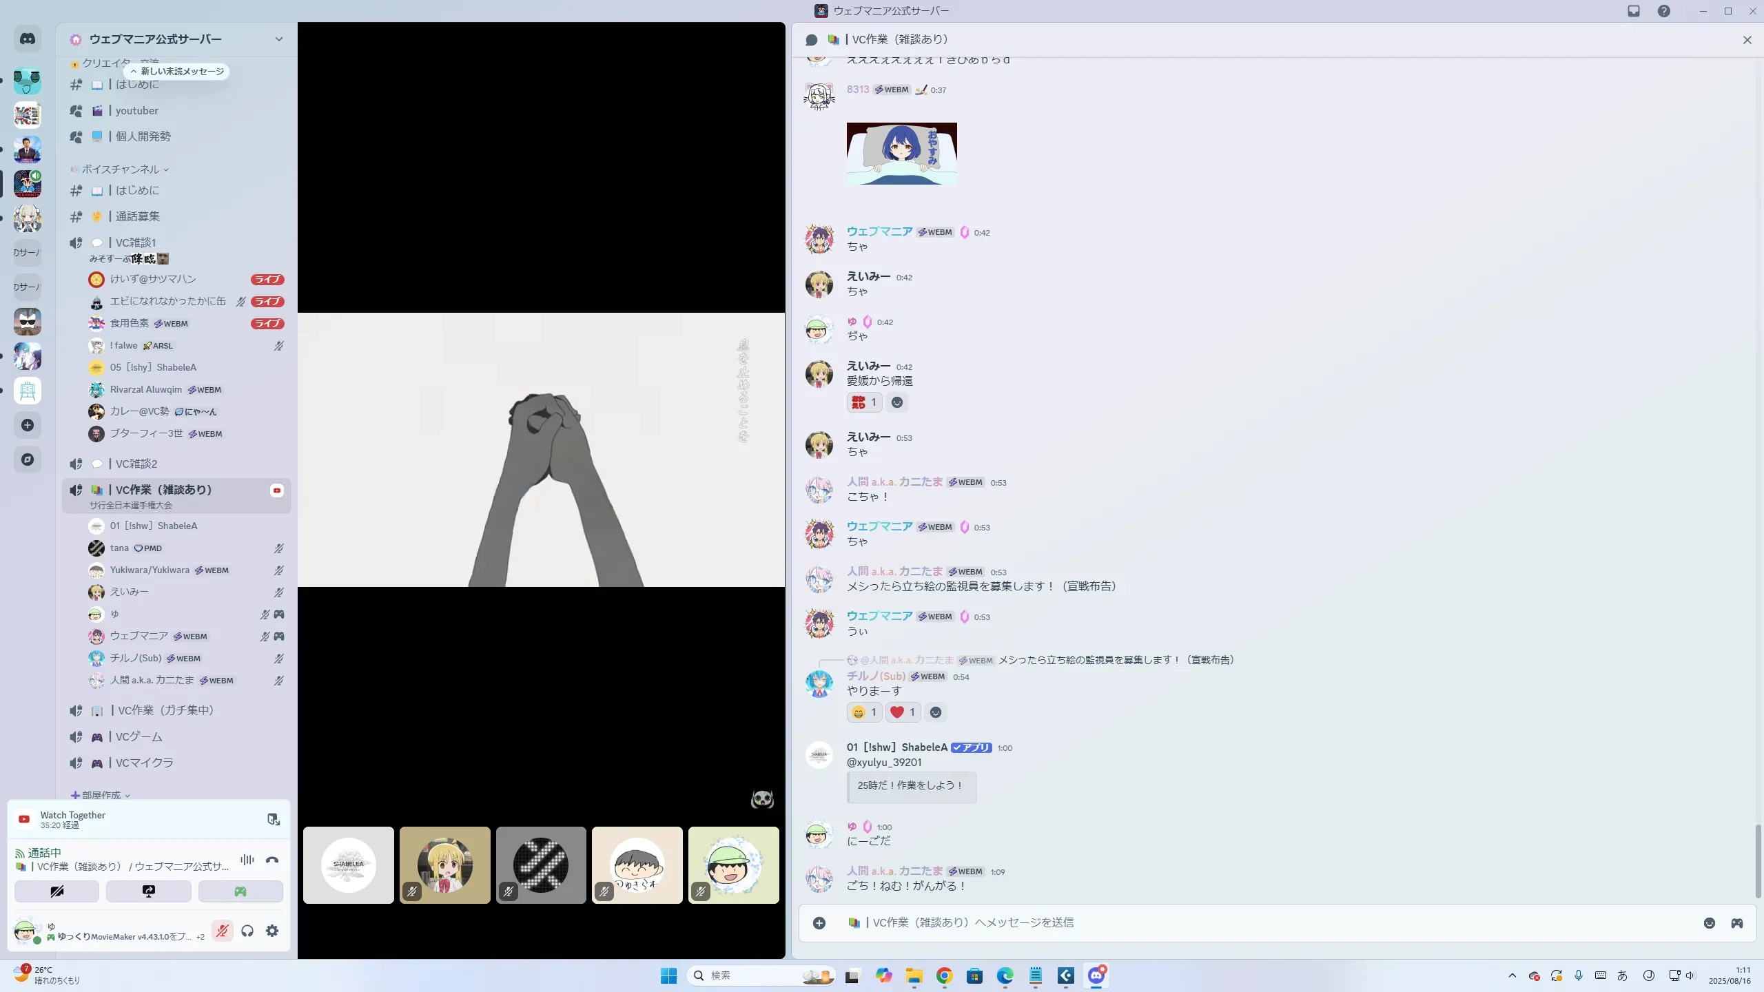
Task: Join the VCゲーム voice channel
Action: [139, 737]
